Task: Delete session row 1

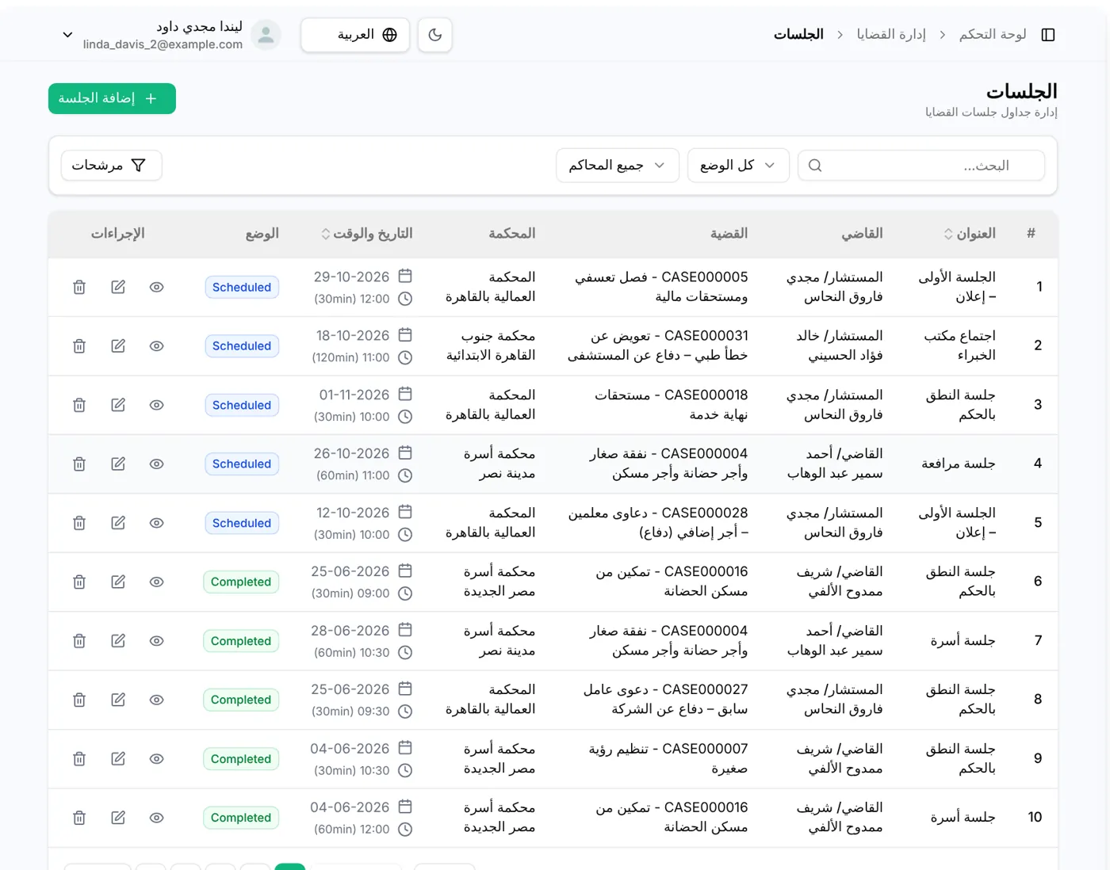Action: click(x=79, y=287)
